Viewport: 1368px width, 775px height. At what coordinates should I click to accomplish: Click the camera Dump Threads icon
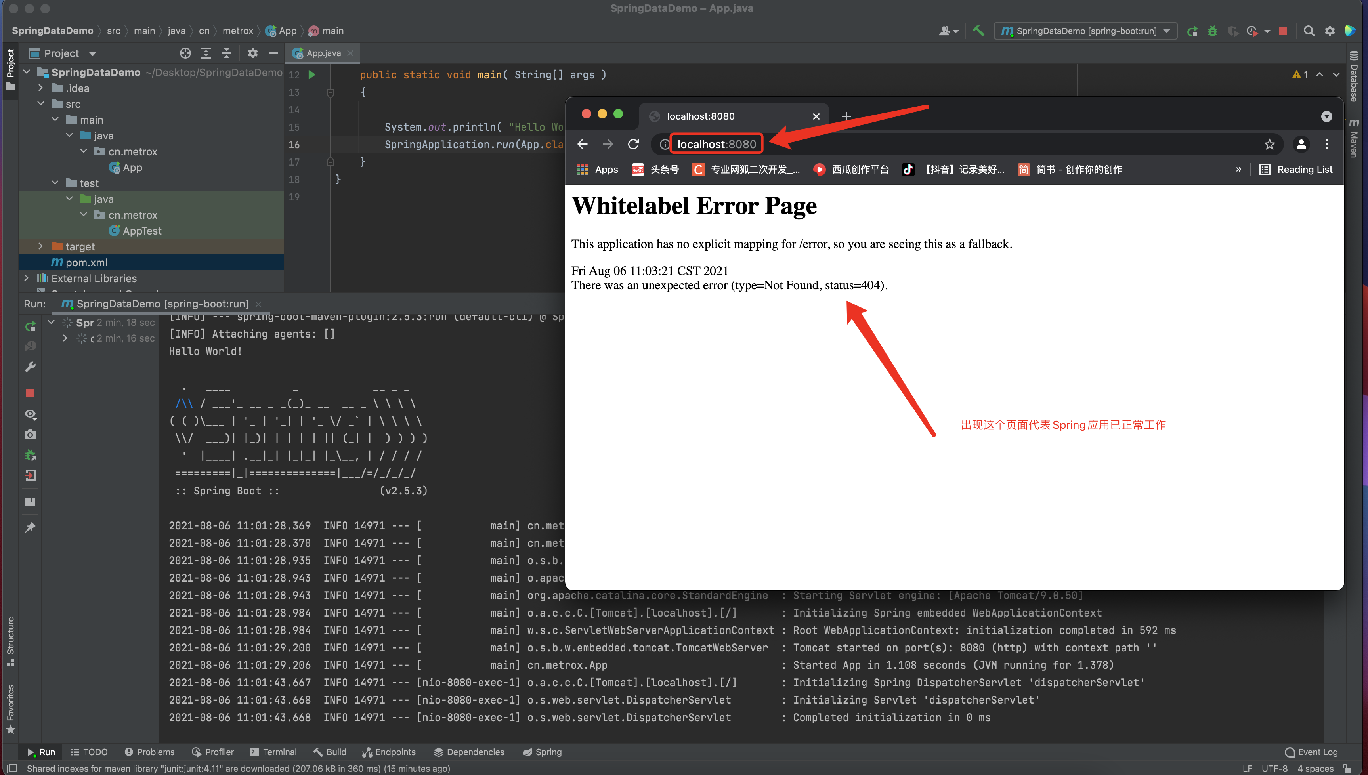click(31, 434)
